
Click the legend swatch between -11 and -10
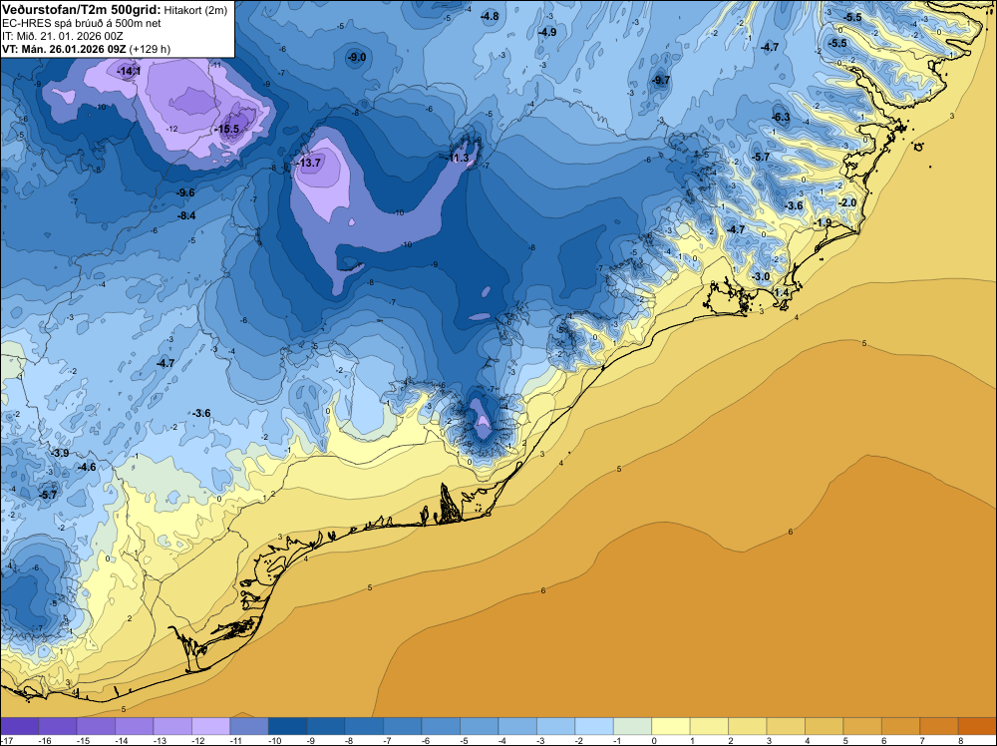tap(248, 726)
